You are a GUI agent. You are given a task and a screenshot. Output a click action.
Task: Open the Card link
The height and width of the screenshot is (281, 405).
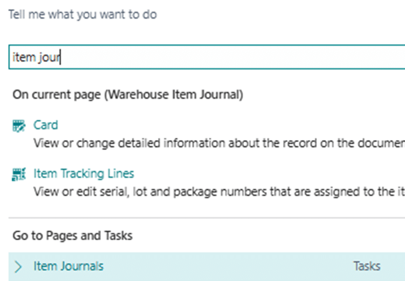[x=46, y=125]
